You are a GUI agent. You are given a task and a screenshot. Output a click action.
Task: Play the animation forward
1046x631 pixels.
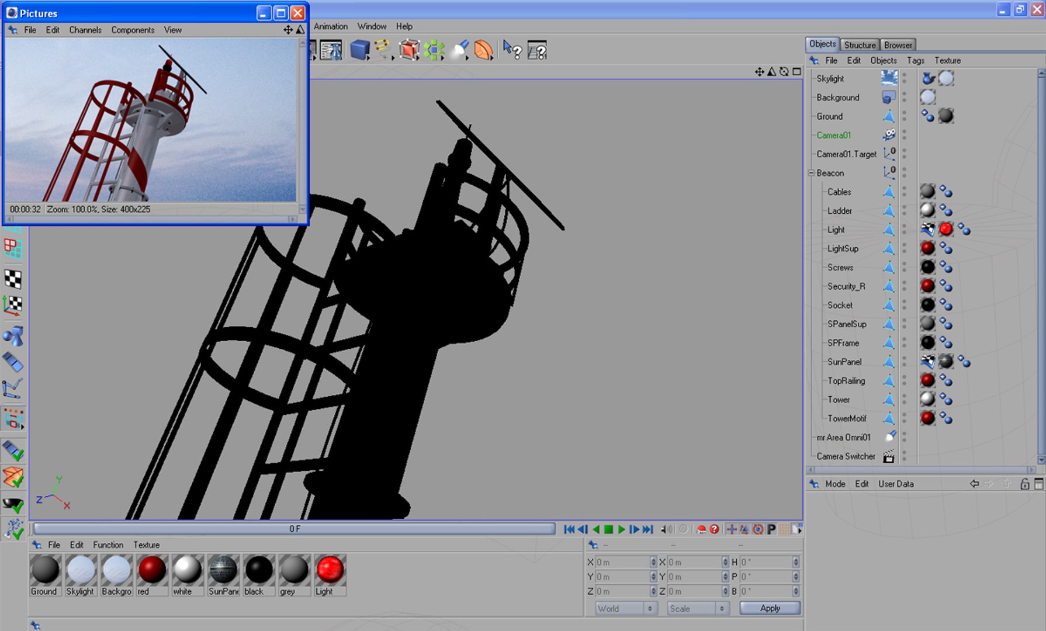click(621, 529)
